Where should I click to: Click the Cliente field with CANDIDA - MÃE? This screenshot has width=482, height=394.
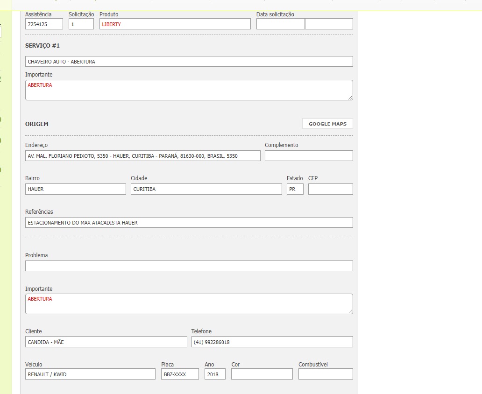(106, 342)
